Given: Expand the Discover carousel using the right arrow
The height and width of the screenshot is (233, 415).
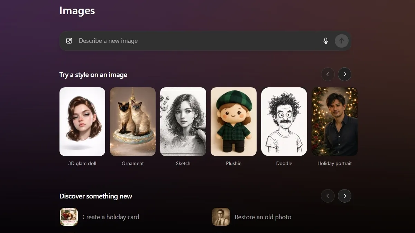Looking at the screenshot, I should pos(344,196).
